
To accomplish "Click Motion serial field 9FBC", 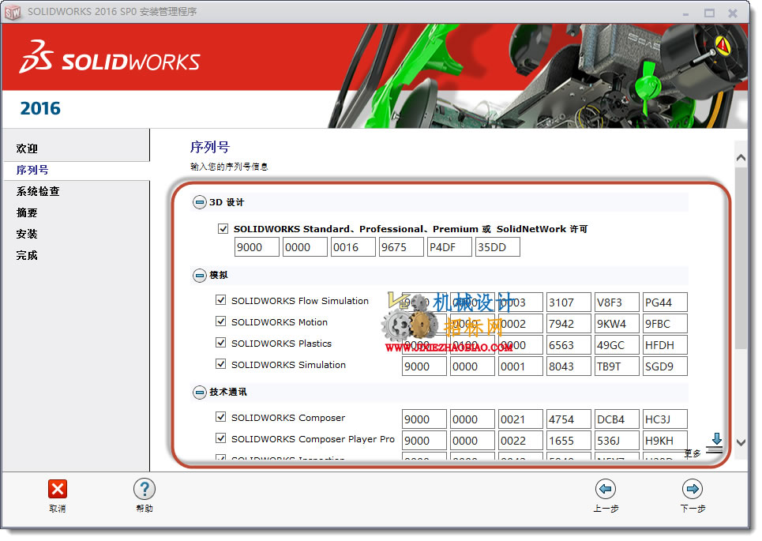I will tap(665, 324).
